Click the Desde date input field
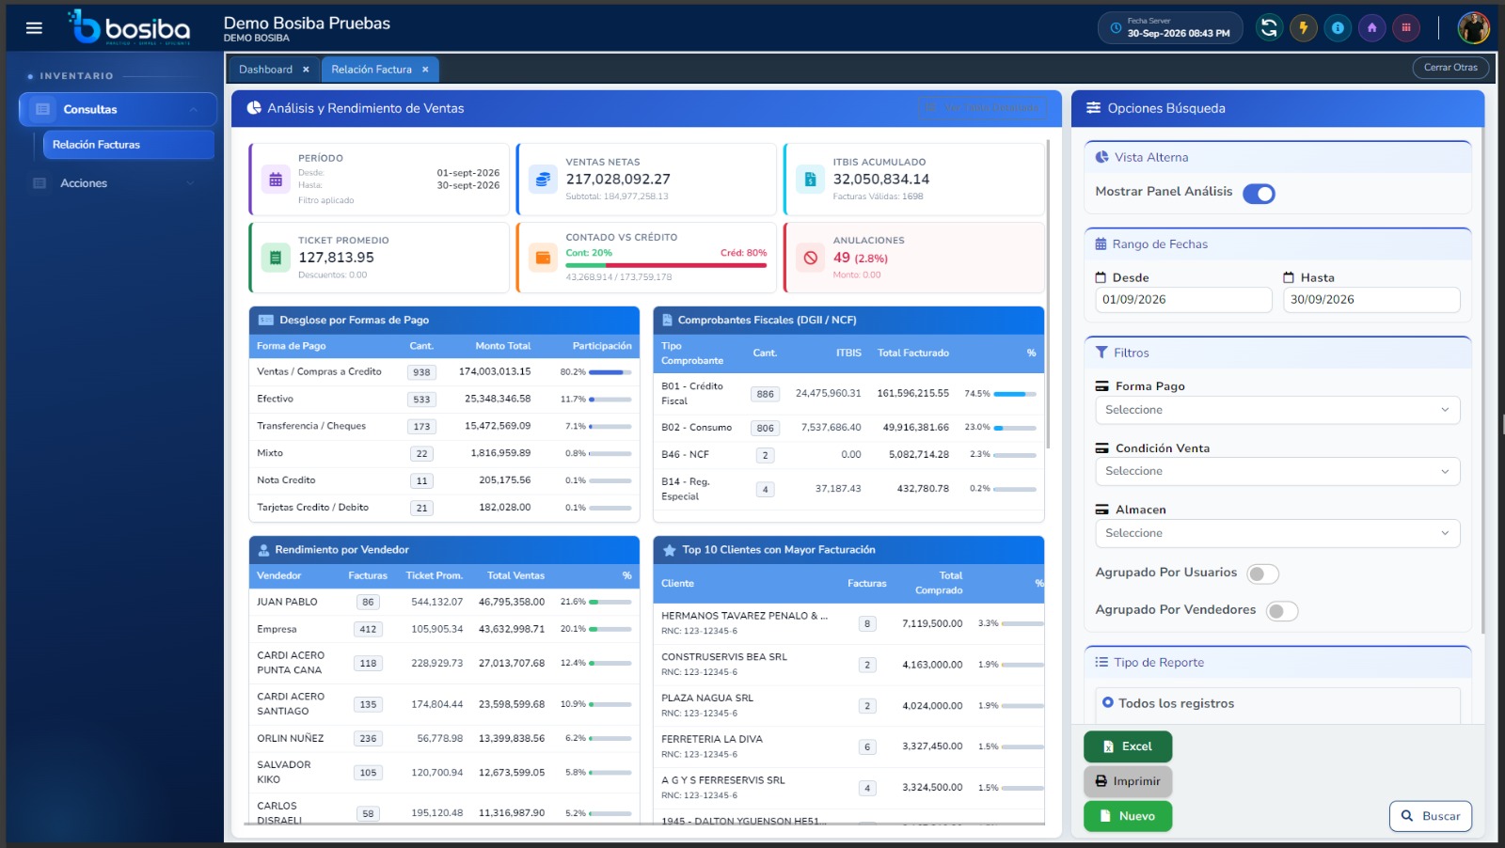The height and width of the screenshot is (848, 1505). pos(1183,300)
